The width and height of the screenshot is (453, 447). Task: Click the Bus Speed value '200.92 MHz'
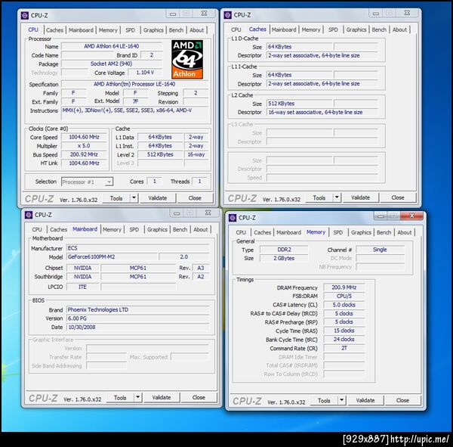click(x=84, y=154)
